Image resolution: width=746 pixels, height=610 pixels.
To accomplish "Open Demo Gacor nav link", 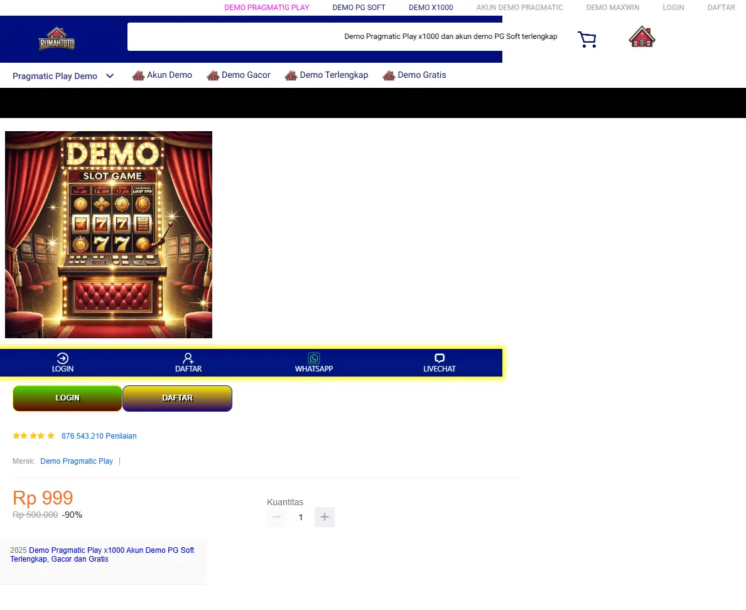I will [246, 75].
